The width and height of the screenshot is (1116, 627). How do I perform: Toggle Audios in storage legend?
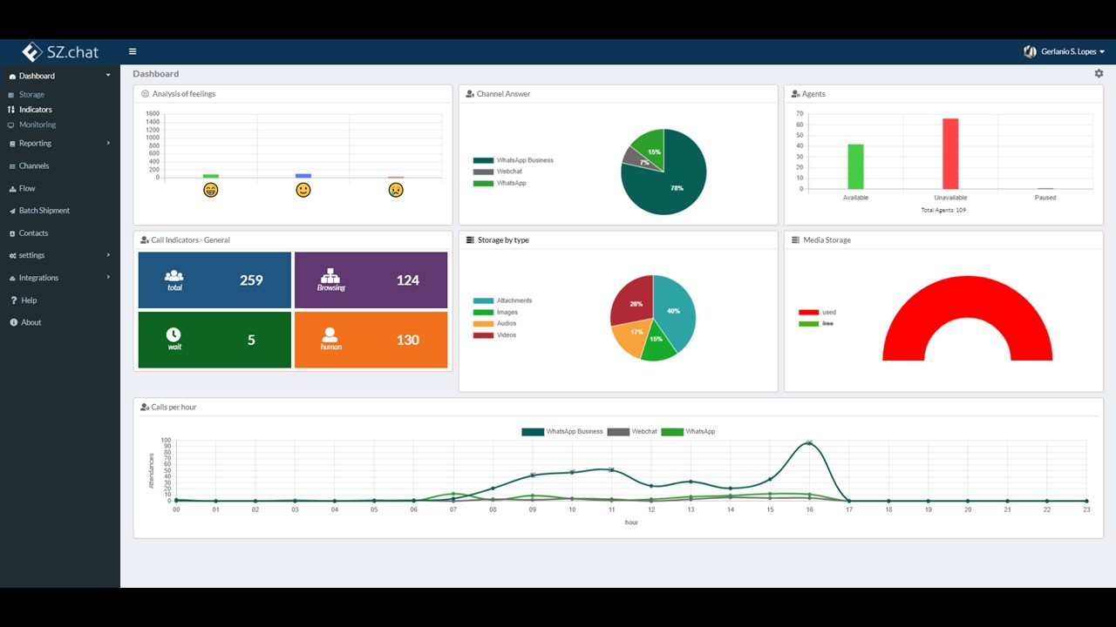(x=495, y=323)
